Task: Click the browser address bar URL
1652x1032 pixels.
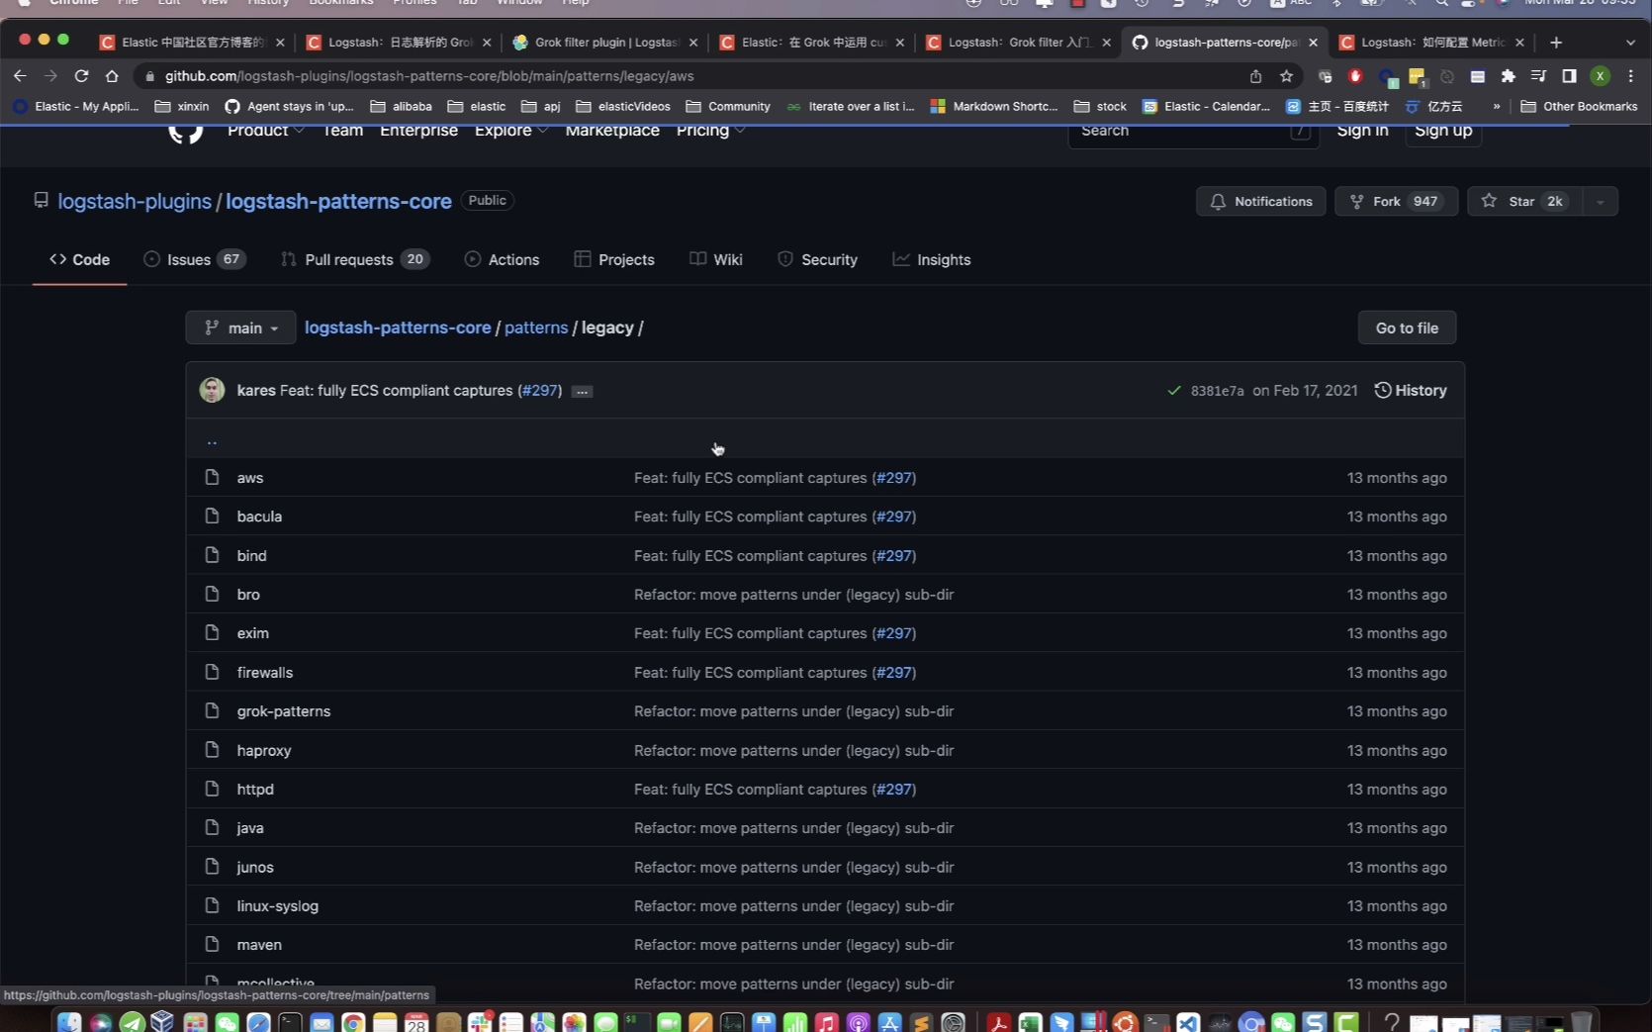Action: point(429,76)
